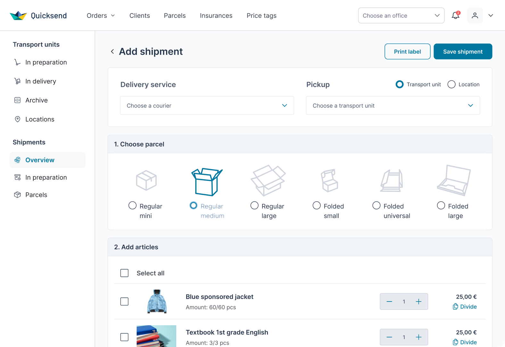Expand the account chevron next to profile
The image size is (505, 347).
pos(491,15)
